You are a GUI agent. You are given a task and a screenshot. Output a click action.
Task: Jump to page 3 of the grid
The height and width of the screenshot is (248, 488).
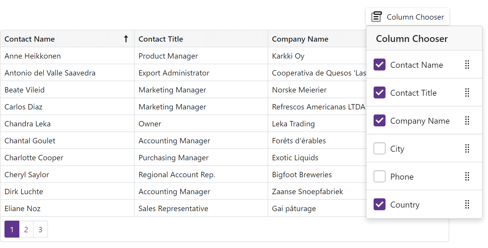(x=41, y=230)
